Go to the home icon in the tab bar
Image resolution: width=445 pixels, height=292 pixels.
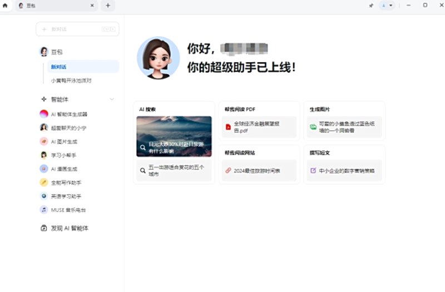5,6
